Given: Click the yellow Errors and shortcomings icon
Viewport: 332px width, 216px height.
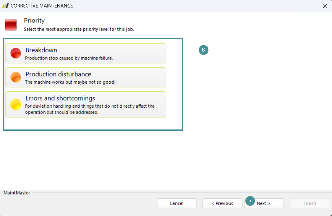Looking at the screenshot, I should tap(16, 104).
